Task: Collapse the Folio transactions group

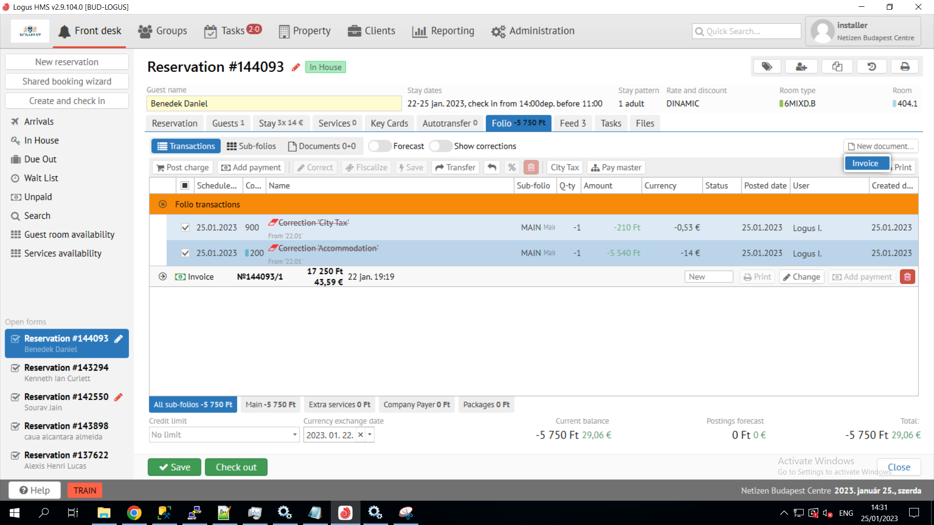Action: [162, 204]
